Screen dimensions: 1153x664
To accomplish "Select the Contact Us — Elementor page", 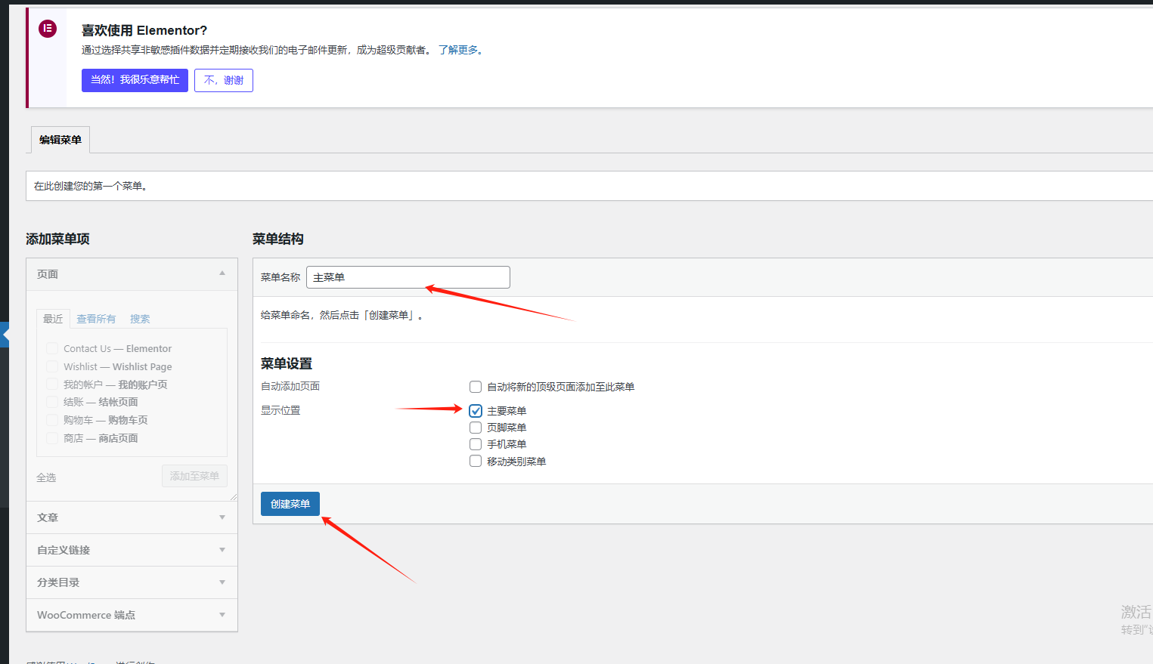I will (x=51, y=348).
